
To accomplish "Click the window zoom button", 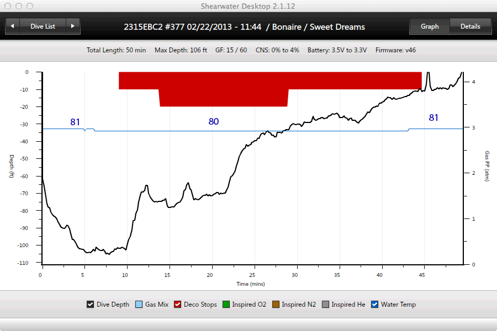I will [29, 6].
